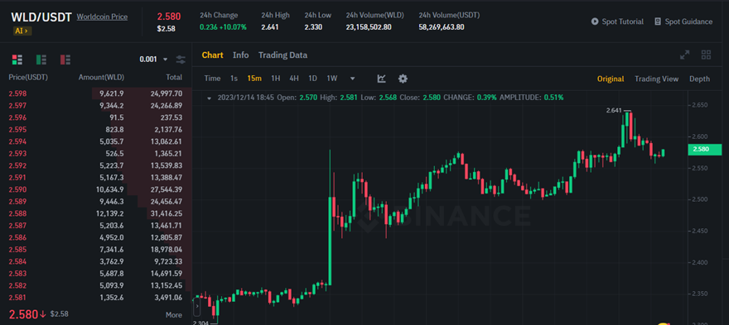
Task: Click the +10.07% 24h change value
Action: [233, 27]
